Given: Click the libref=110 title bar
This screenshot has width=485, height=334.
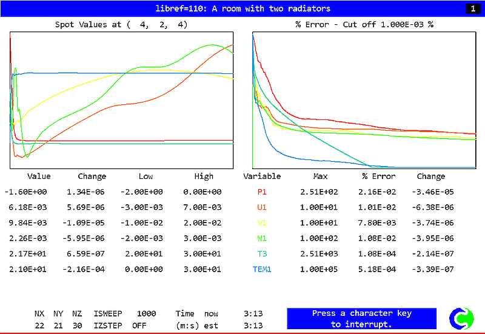Looking at the screenshot, I should coord(242,8).
